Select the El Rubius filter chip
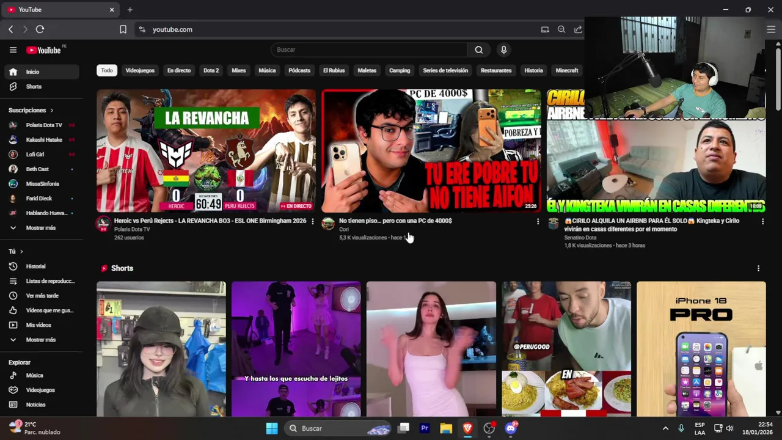Screen dimensions: 782x440 point(334,70)
